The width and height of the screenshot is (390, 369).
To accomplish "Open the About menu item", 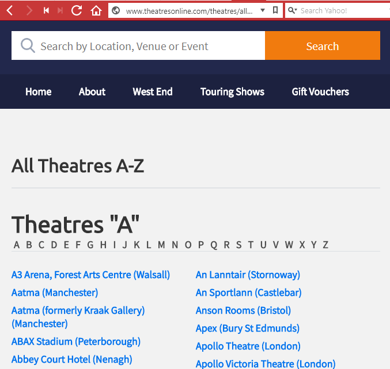I will pos(92,92).
